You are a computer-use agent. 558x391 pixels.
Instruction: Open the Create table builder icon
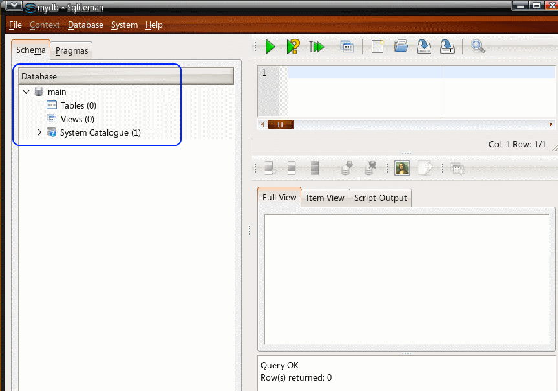click(x=347, y=47)
